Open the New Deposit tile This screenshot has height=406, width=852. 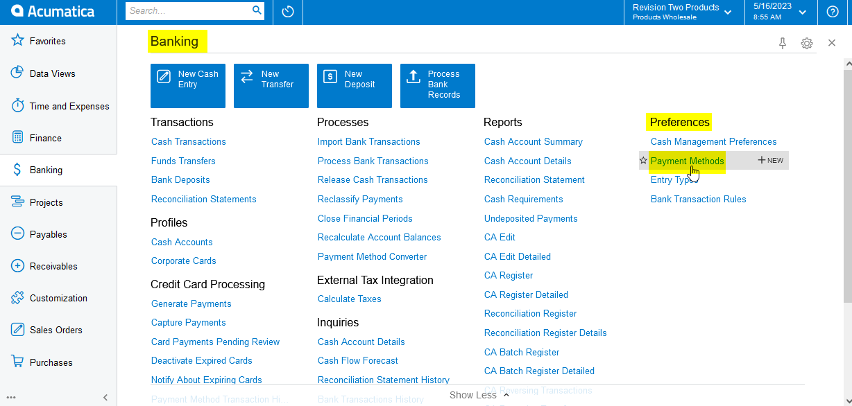click(x=355, y=86)
